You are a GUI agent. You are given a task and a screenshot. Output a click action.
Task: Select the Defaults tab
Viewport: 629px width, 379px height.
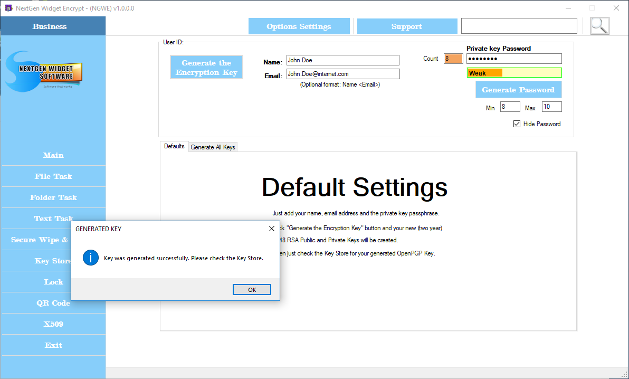pyautogui.click(x=174, y=146)
